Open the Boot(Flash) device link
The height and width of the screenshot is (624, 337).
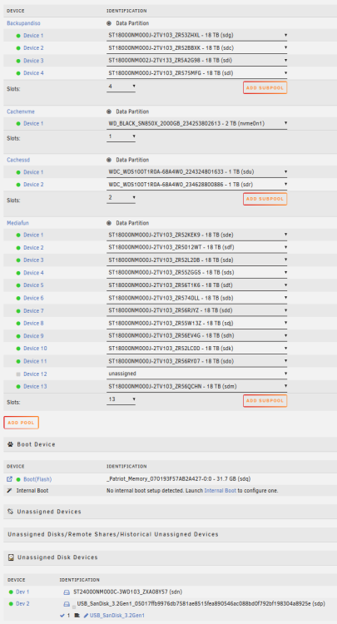click(x=37, y=479)
